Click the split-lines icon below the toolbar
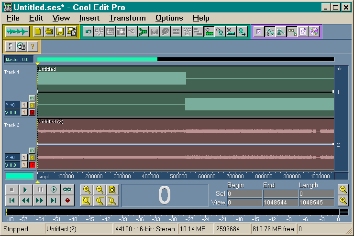This screenshot has width=354, height=236. tap(11, 46)
